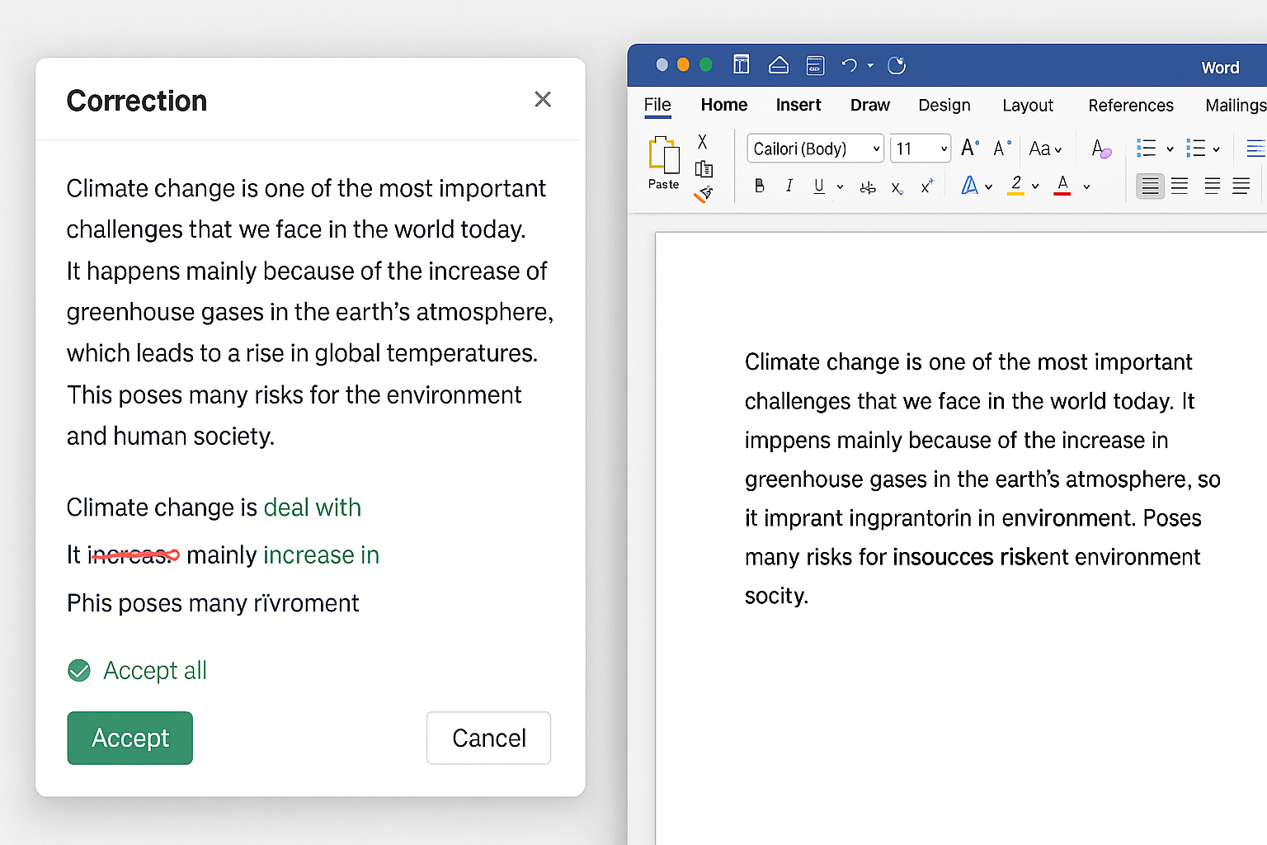Toggle Subscript formatting

897,188
